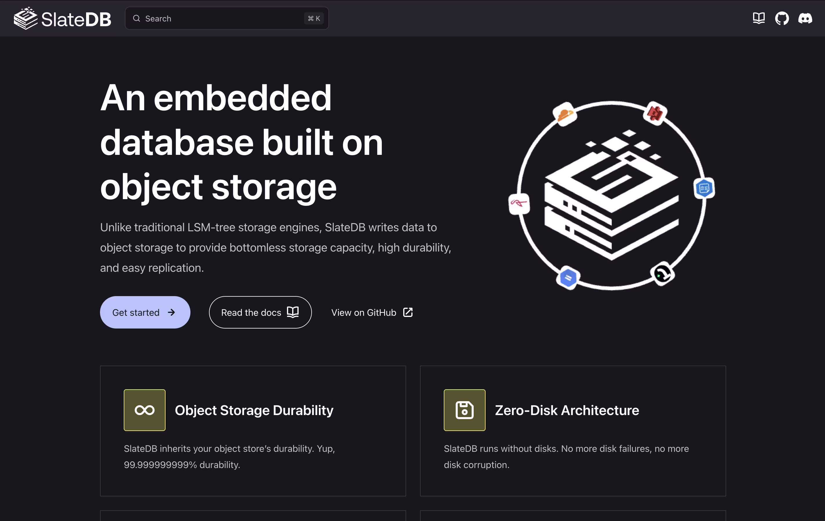
Task: Open the View on GitHub link
Action: (x=372, y=312)
